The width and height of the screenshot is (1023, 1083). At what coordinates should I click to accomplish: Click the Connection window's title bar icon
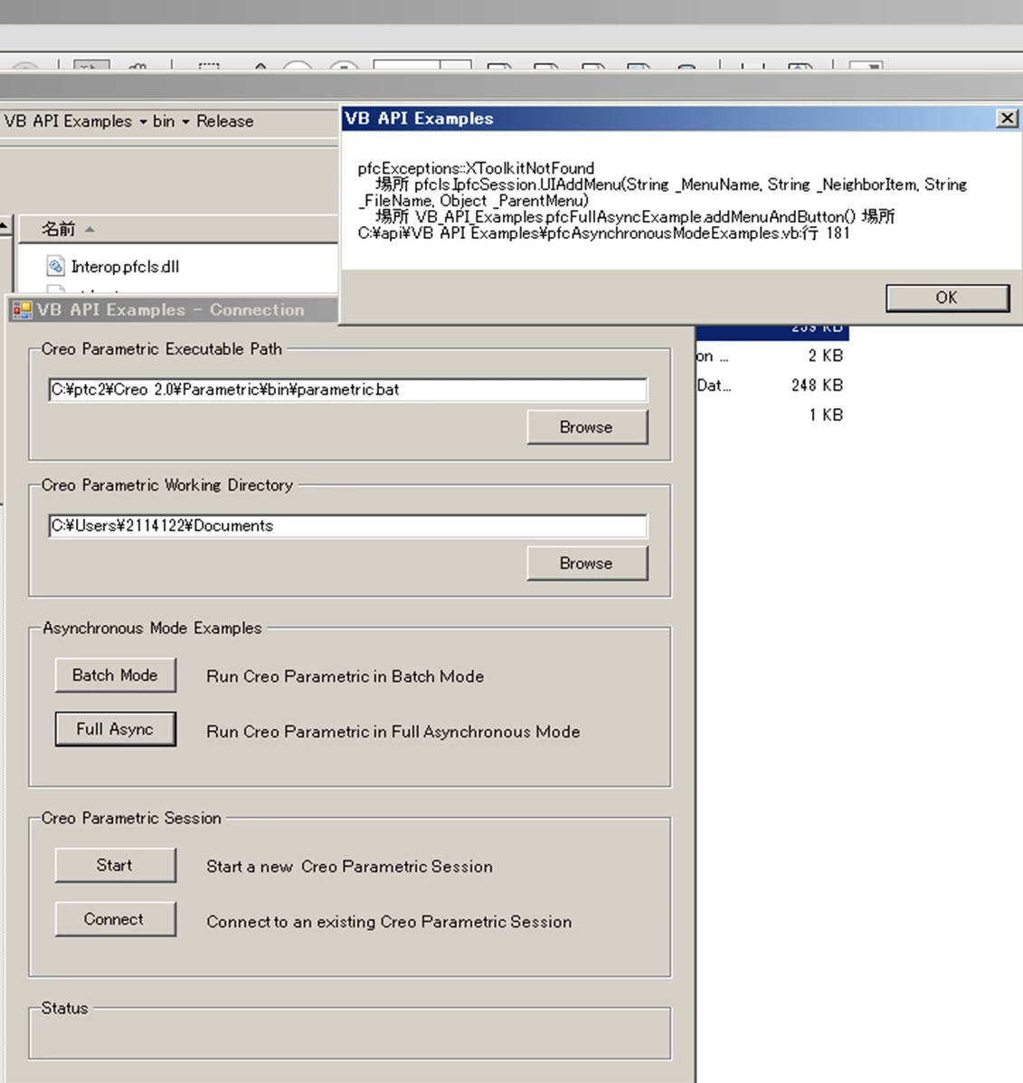click(22, 310)
